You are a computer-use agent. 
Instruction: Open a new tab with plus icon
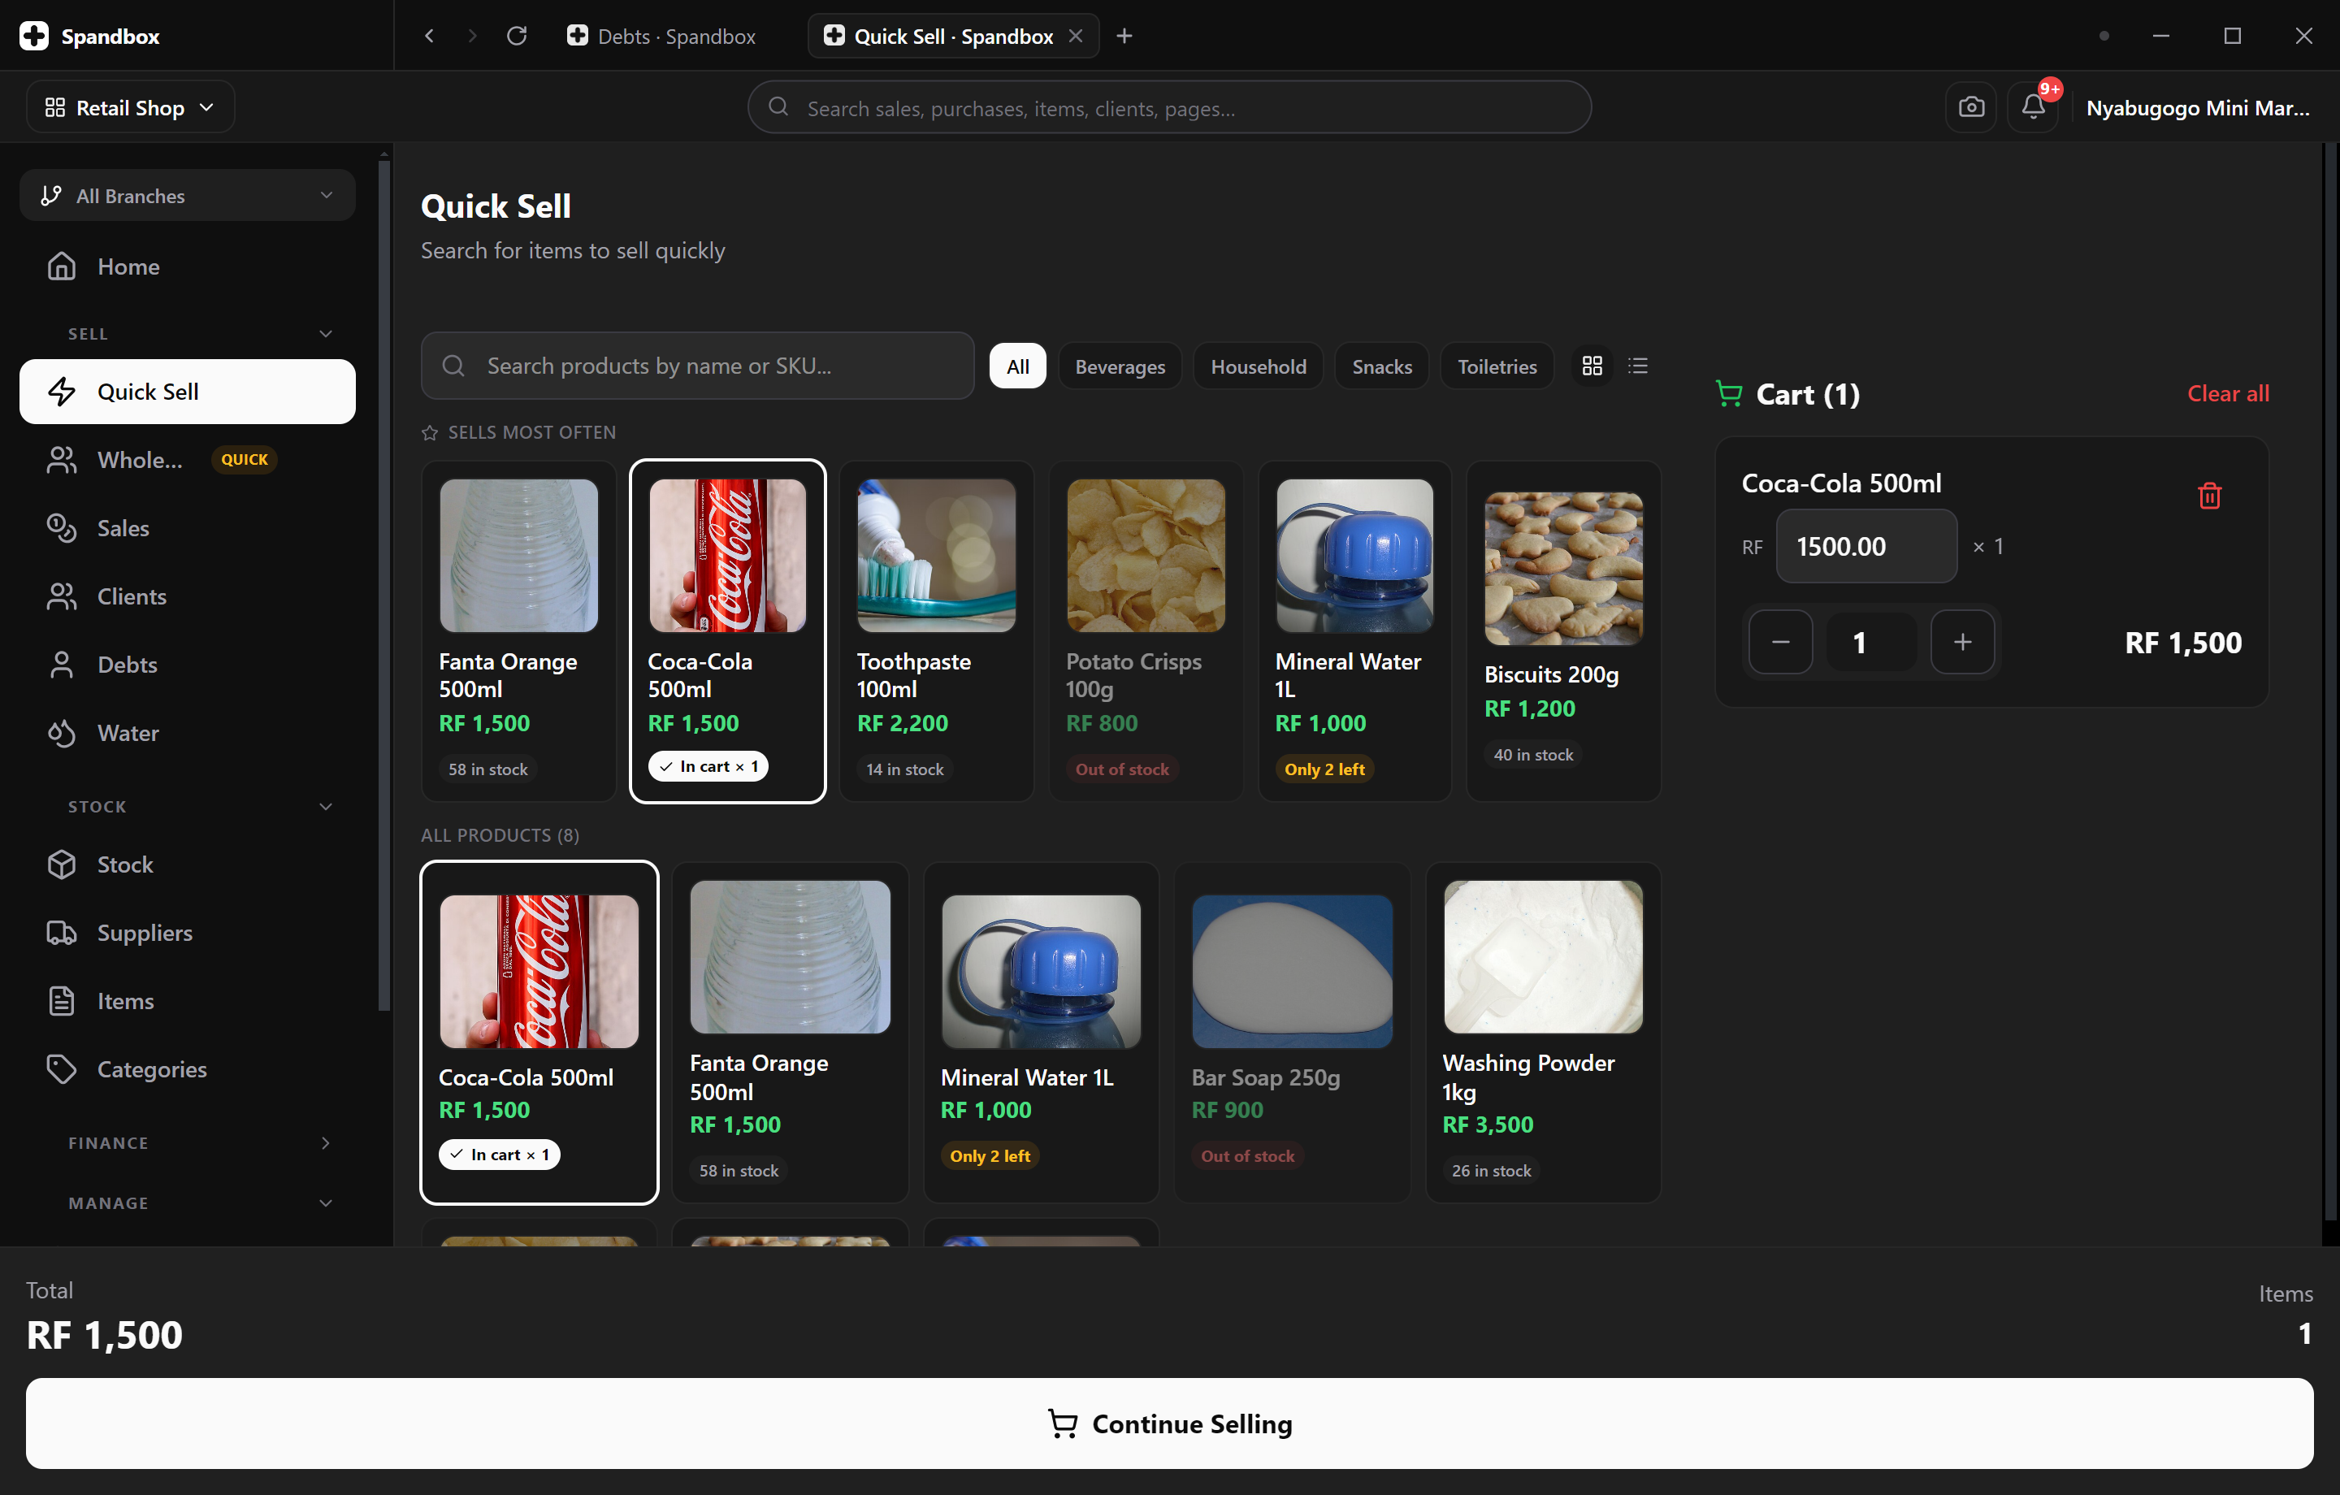[1124, 36]
